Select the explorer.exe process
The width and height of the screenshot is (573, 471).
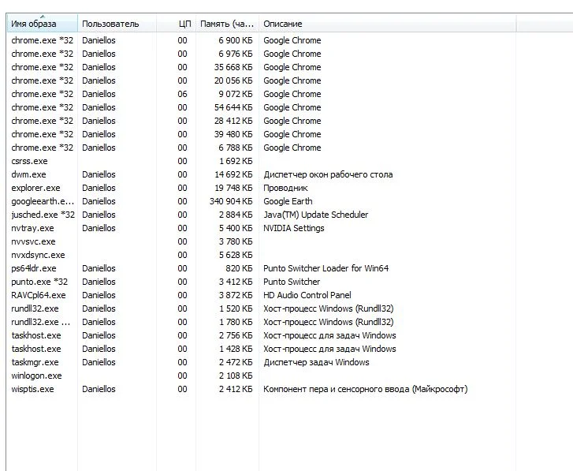pos(35,188)
